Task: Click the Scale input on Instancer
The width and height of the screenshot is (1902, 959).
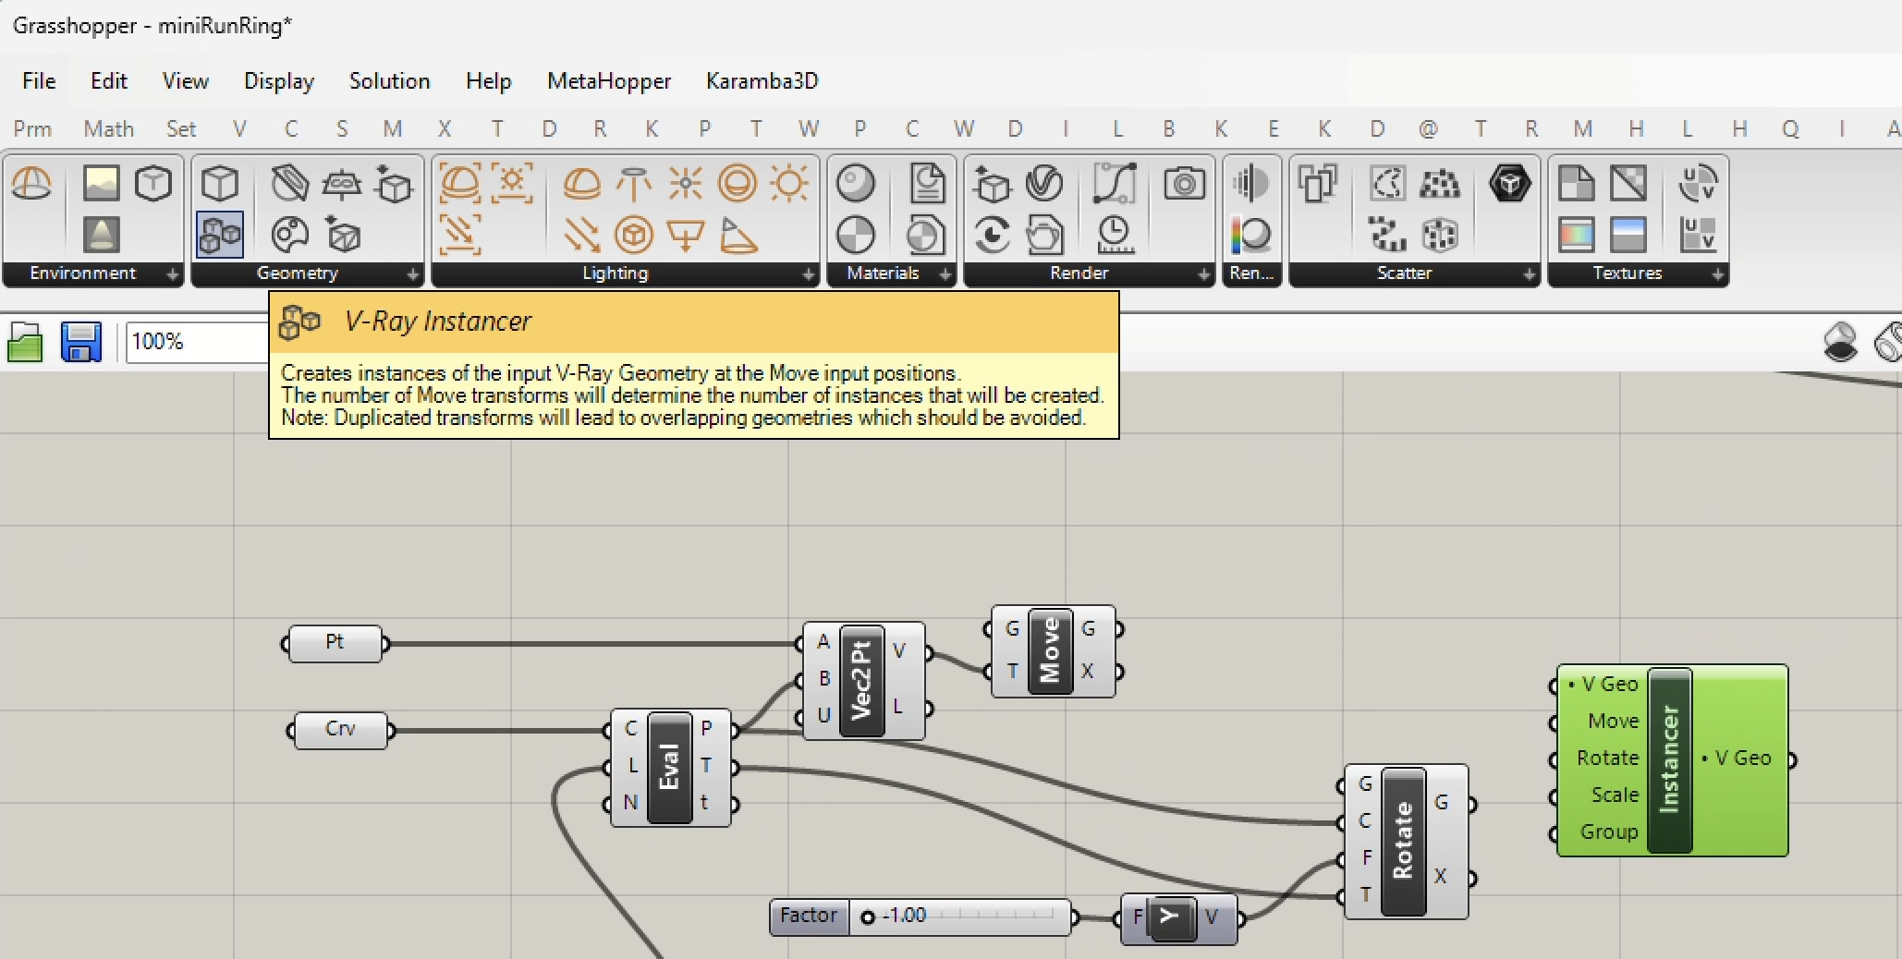Action: [x=1614, y=795]
